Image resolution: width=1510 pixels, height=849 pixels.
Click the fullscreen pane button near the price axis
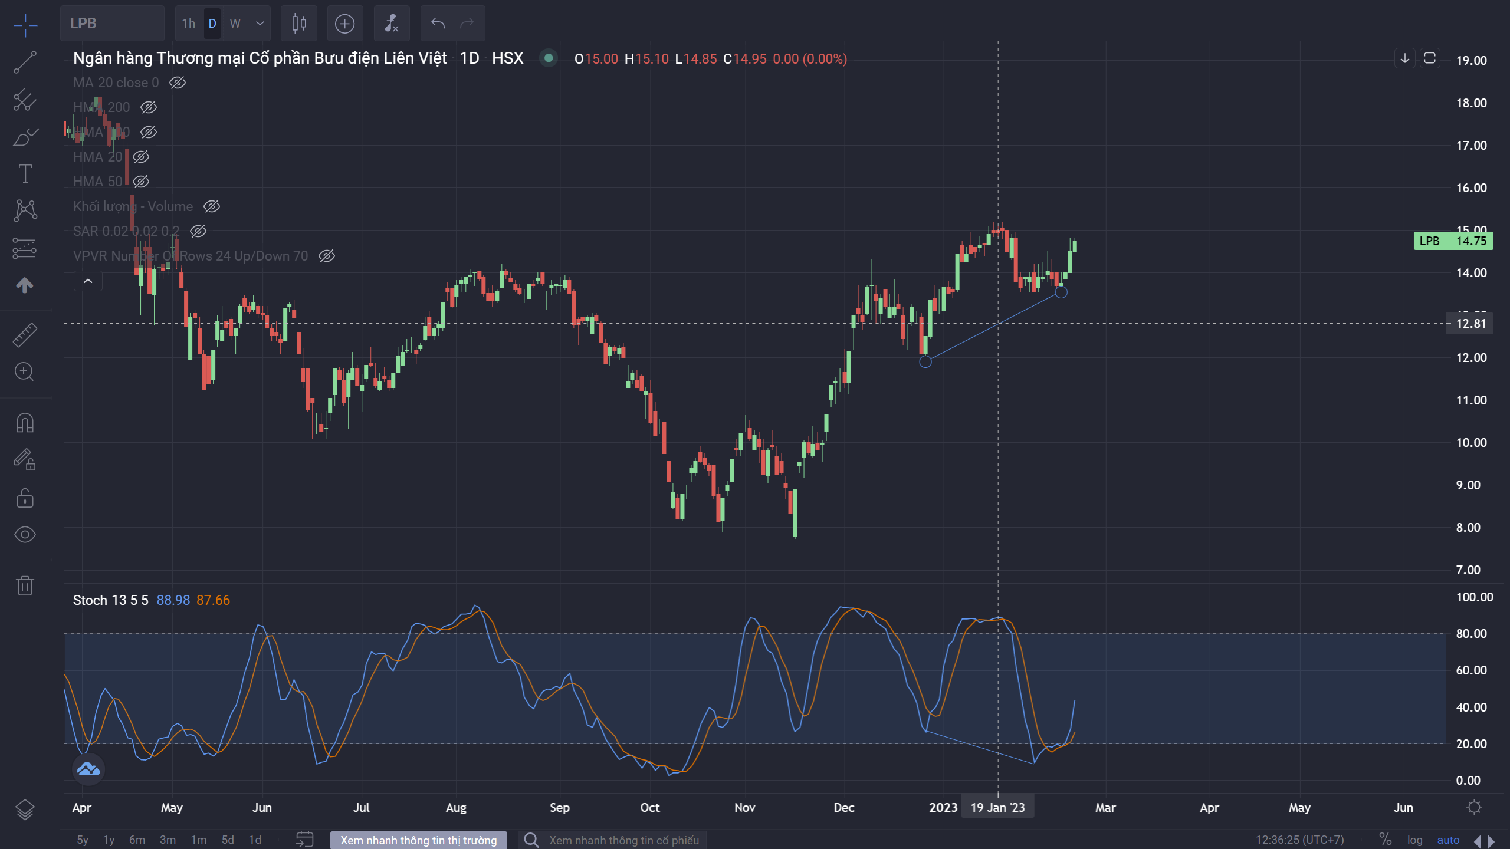(1430, 58)
